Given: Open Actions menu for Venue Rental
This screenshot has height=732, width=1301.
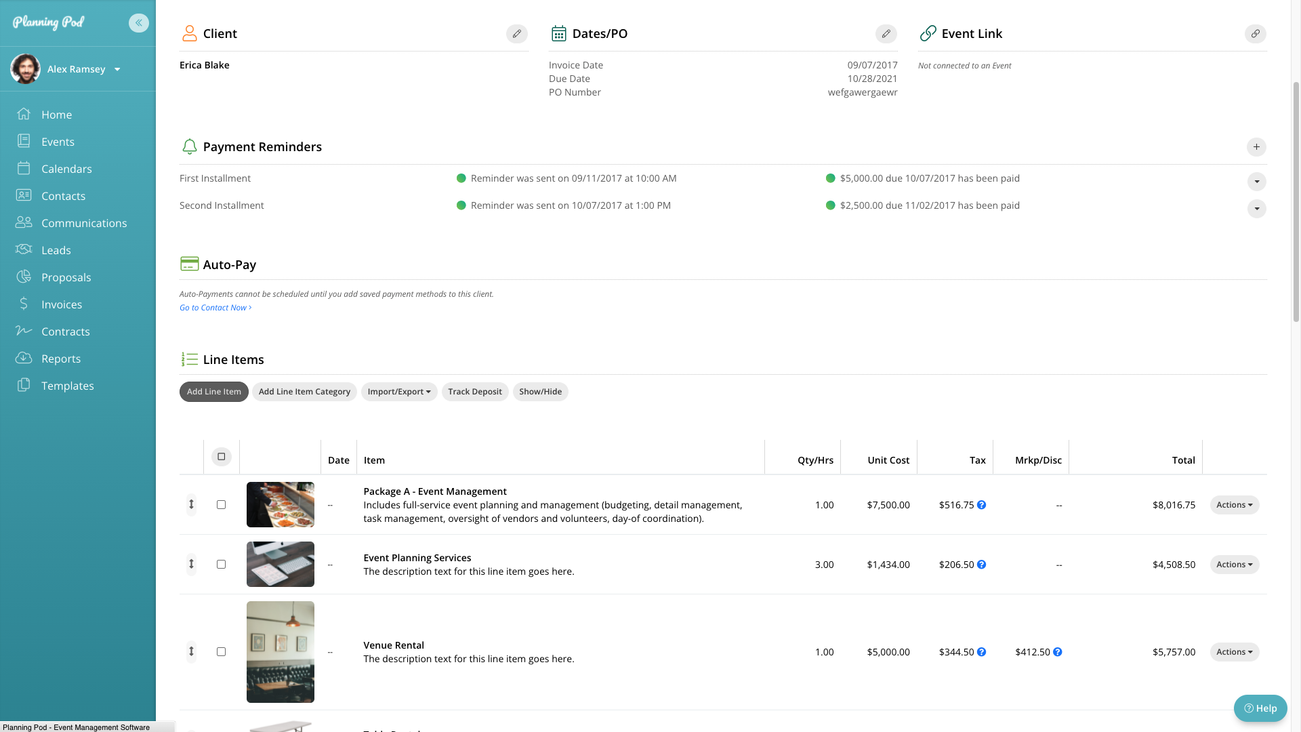Looking at the screenshot, I should tap(1234, 652).
